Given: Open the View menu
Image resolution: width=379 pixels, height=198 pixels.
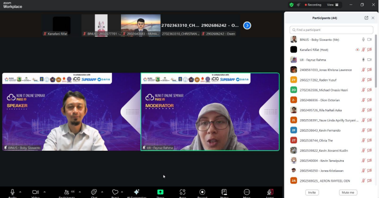Looking at the screenshot, I should pos(333,5).
